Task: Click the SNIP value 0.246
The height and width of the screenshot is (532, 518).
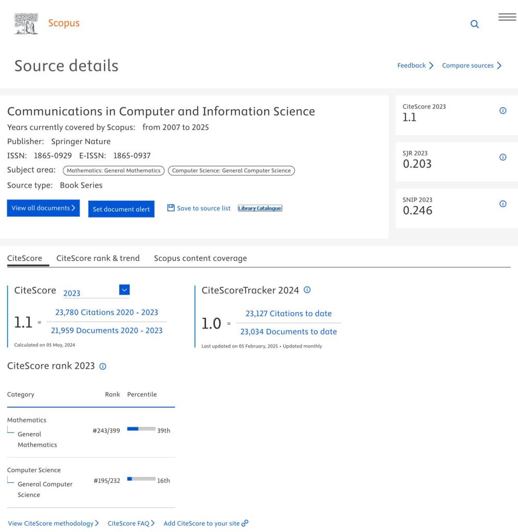Action: (418, 210)
